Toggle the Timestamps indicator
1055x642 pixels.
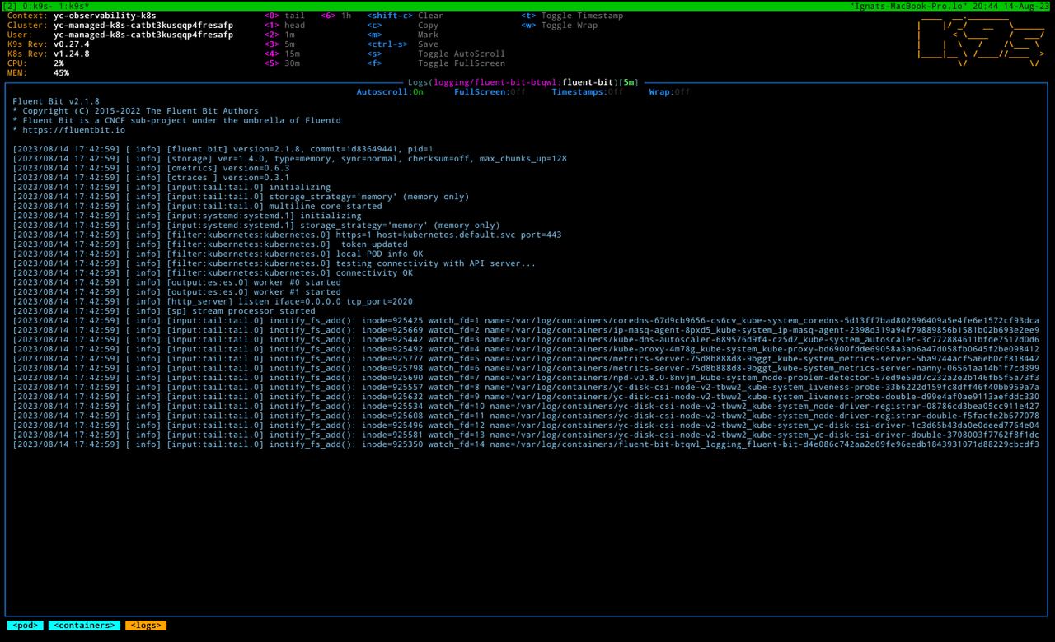coord(588,92)
